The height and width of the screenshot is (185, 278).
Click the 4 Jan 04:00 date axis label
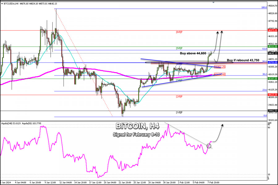coord(20,183)
